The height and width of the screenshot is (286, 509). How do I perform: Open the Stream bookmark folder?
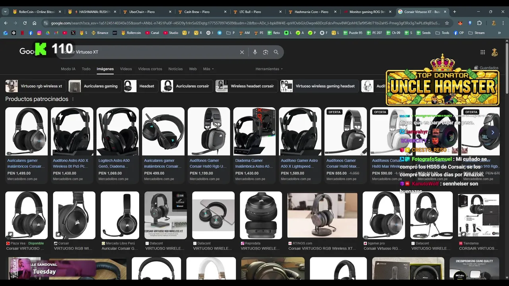(x=476, y=33)
